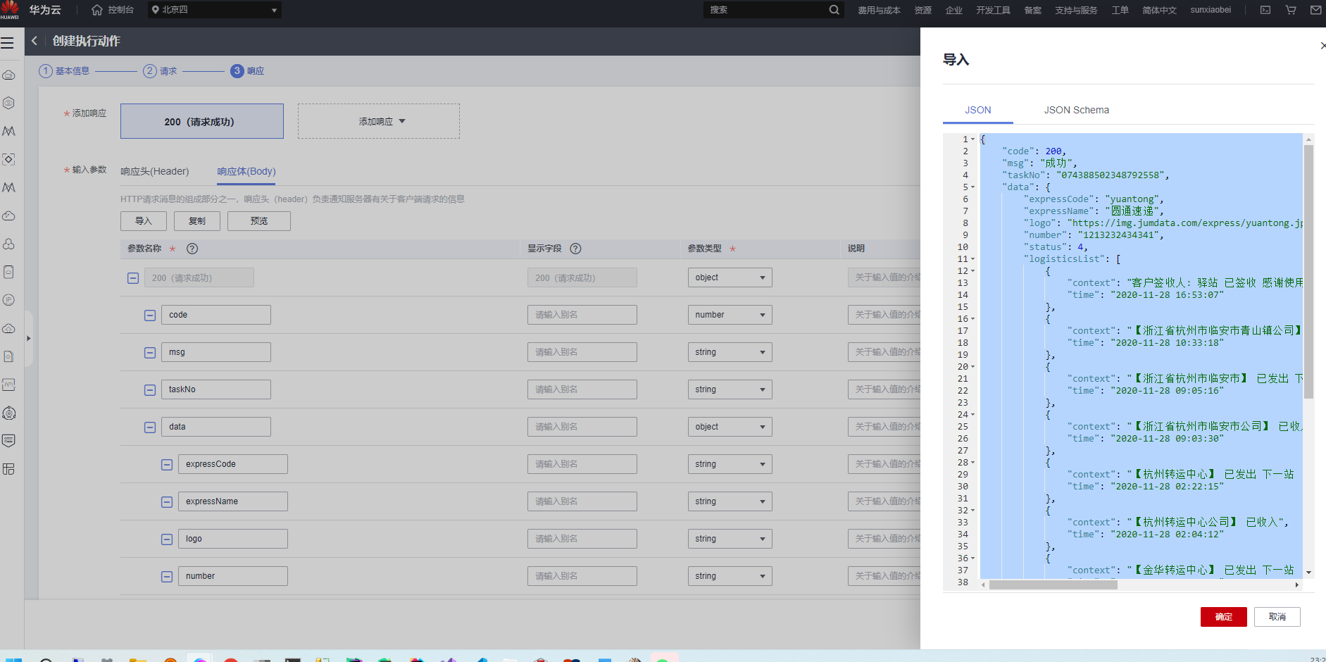The width and height of the screenshot is (1326, 662).
Task: Open the type dropdown for code row
Action: (x=730, y=315)
